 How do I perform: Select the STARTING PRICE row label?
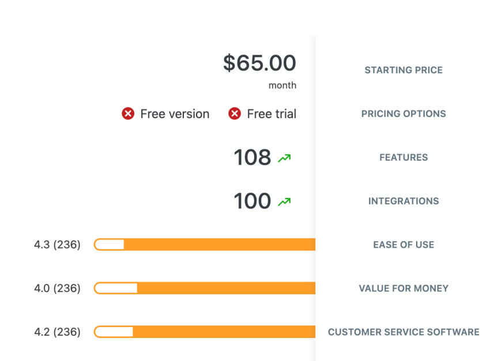(x=404, y=70)
